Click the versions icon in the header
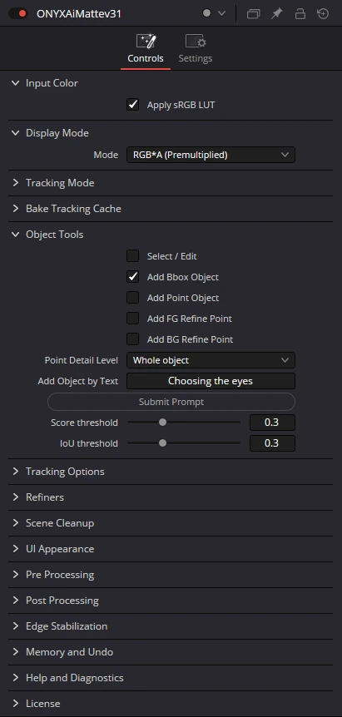 [253, 13]
